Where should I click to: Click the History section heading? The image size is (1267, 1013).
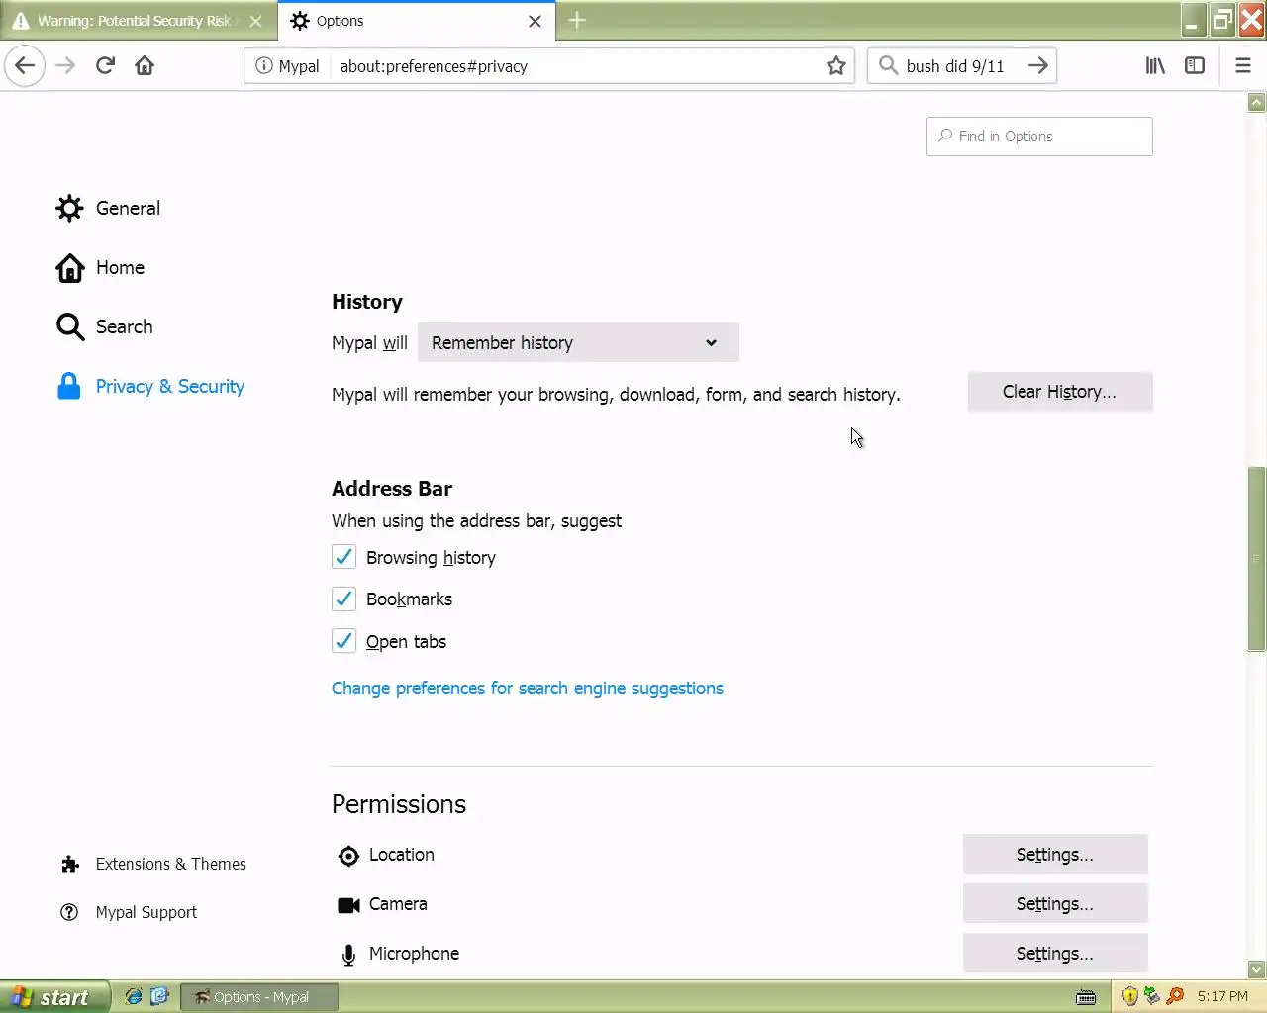[367, 302]
